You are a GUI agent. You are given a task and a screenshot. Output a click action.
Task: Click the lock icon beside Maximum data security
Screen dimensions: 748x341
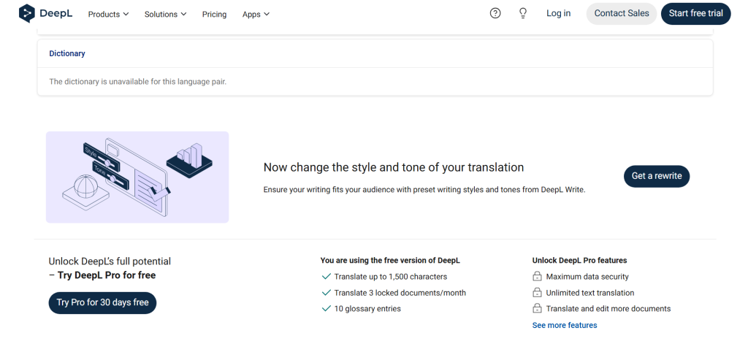[537, 277]
